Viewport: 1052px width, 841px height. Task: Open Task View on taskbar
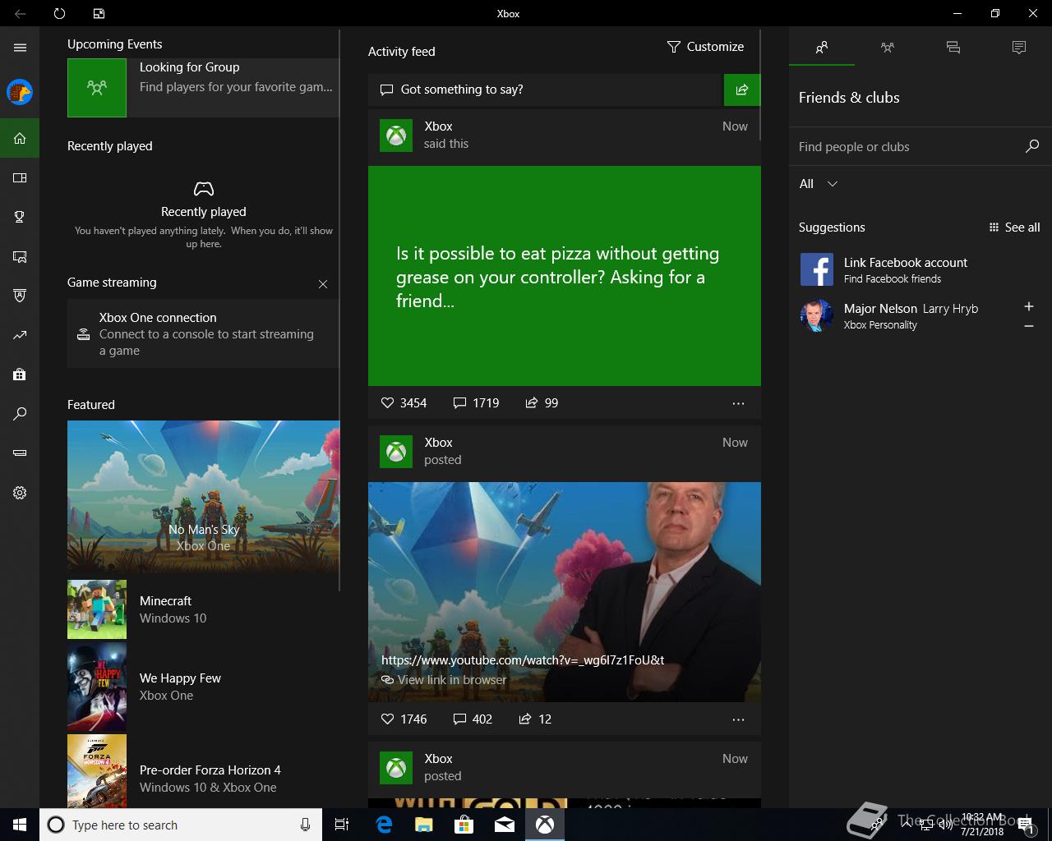point(342,825)
